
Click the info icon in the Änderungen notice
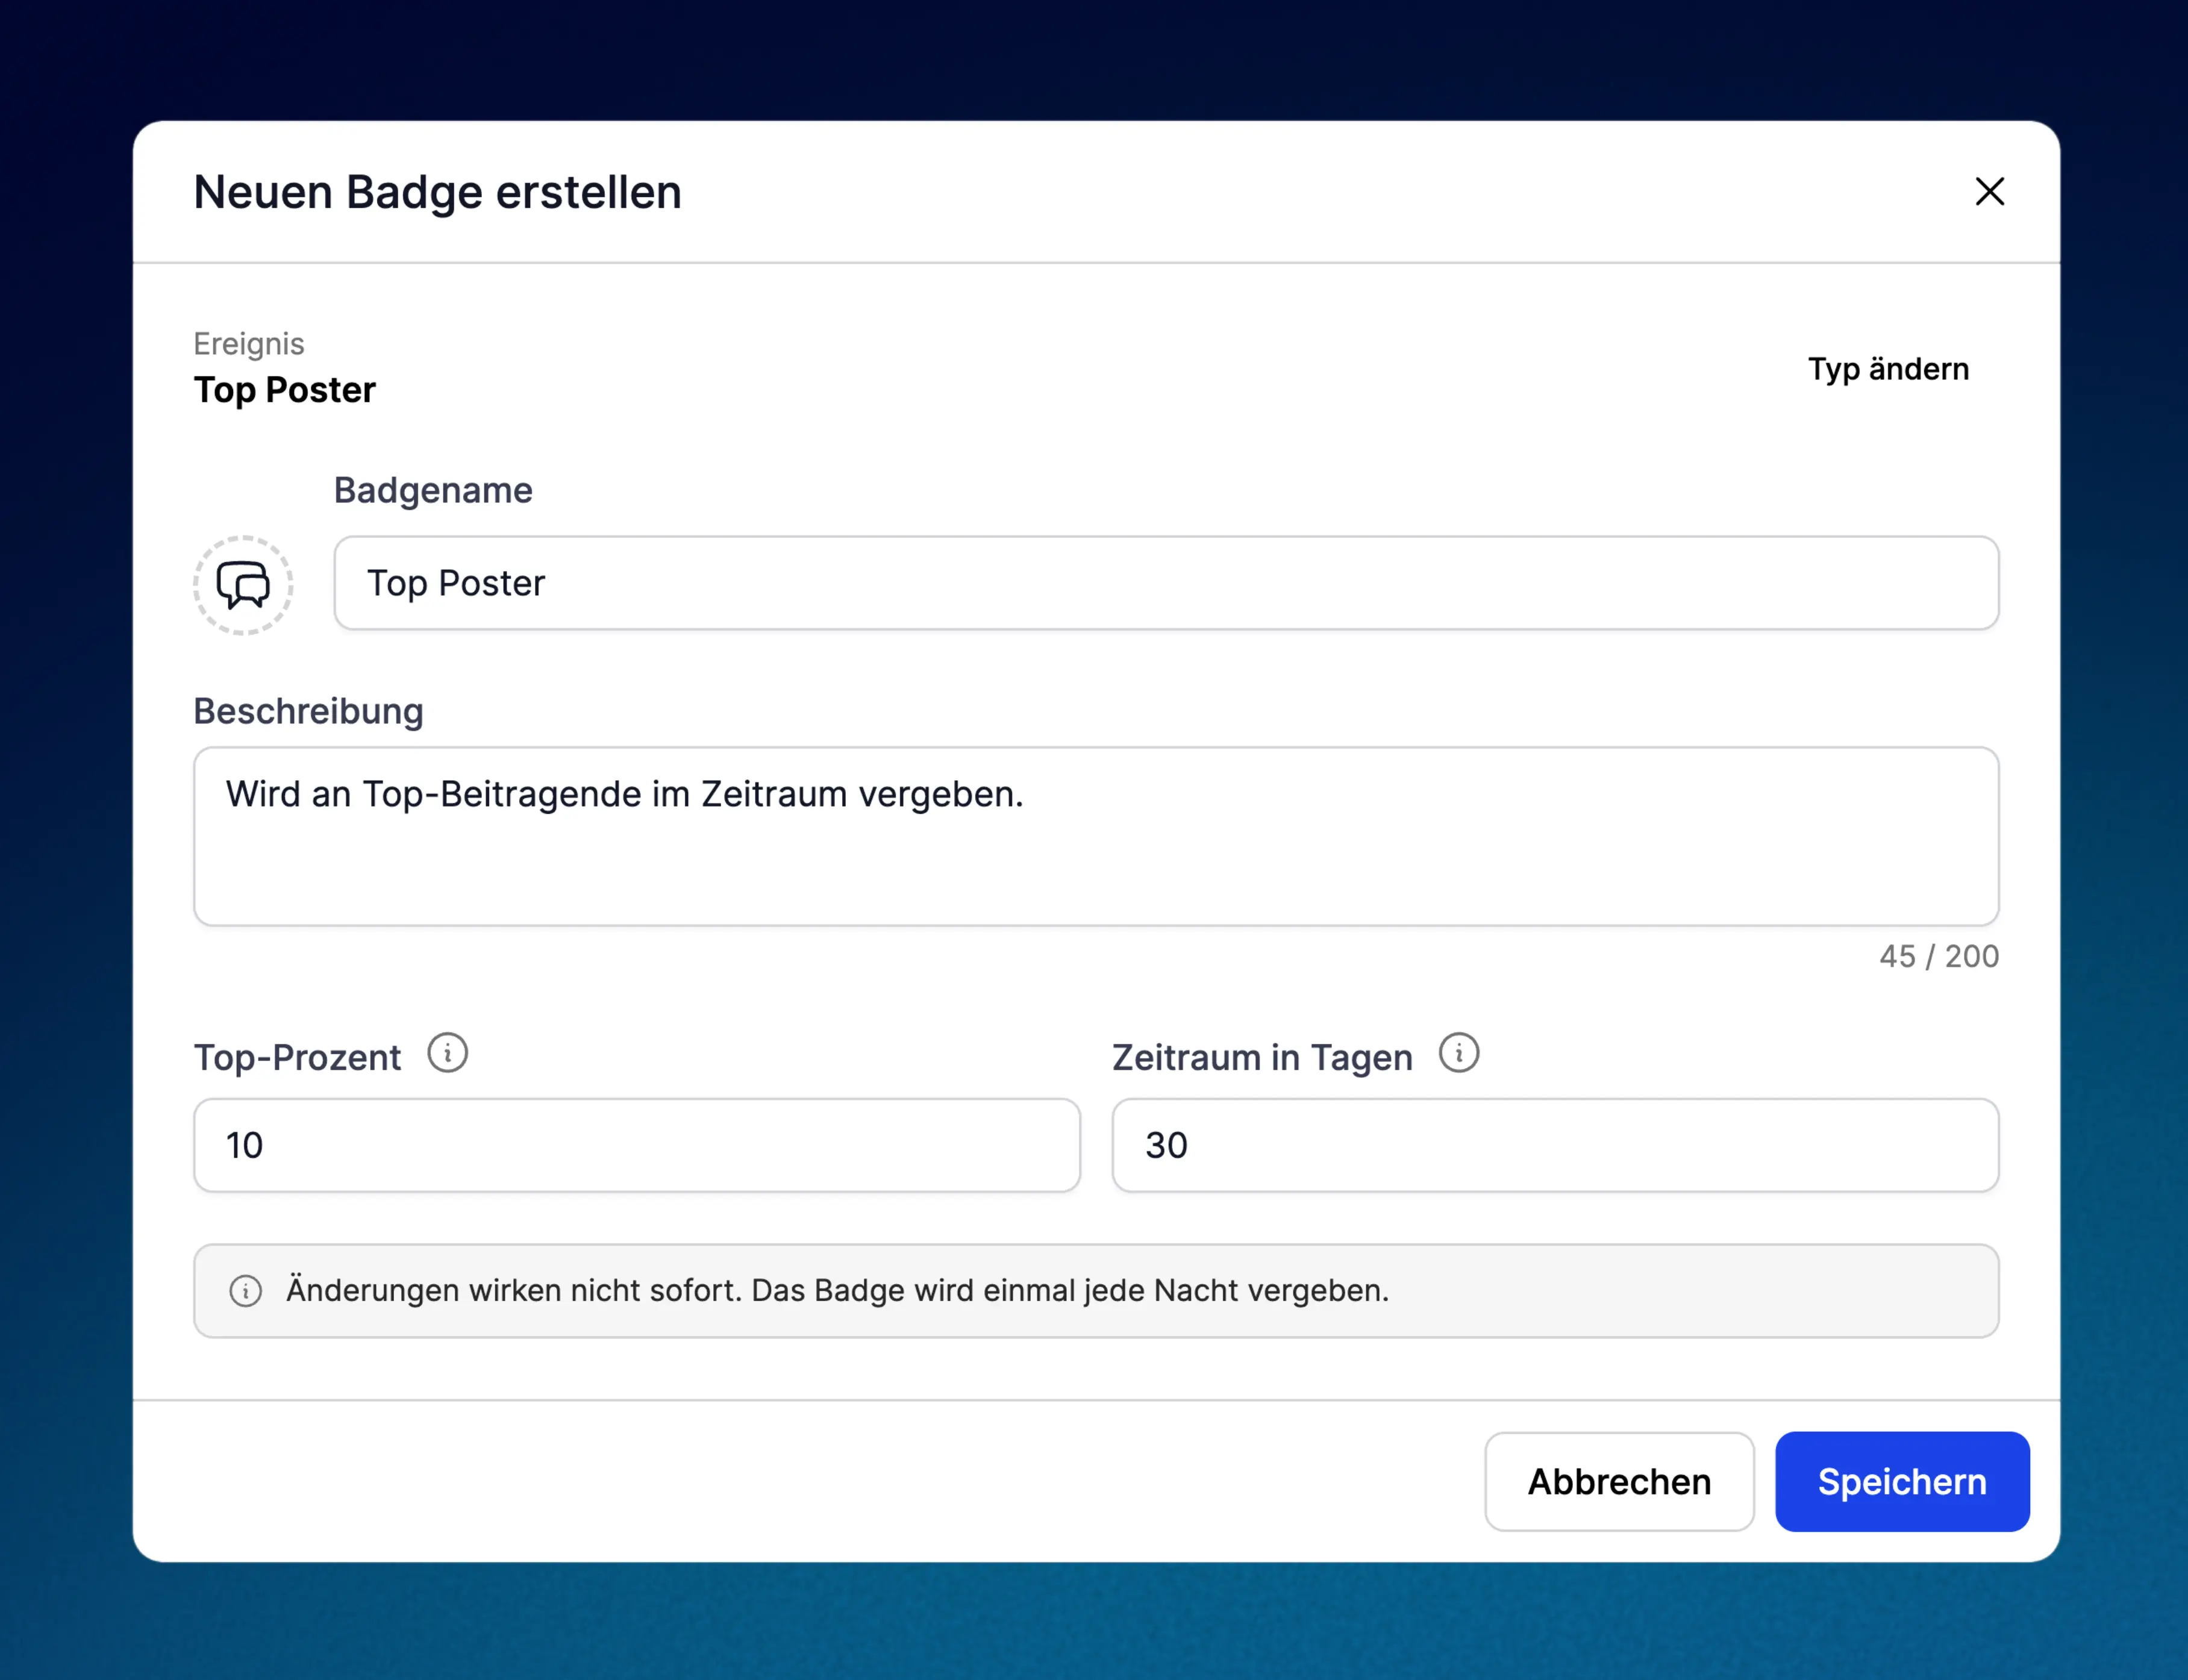point(246,1291)
